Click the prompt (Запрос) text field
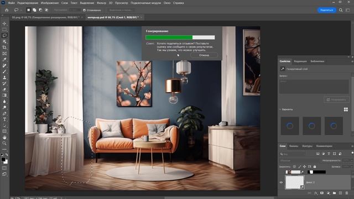The width and height of the screenshot is (354, 199). tap(314, 86)
